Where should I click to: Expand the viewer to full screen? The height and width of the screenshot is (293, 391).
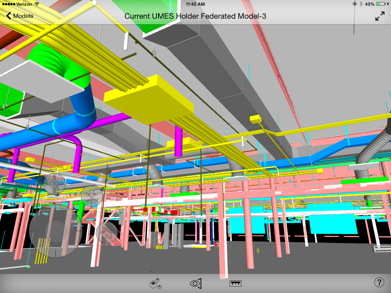380,16
